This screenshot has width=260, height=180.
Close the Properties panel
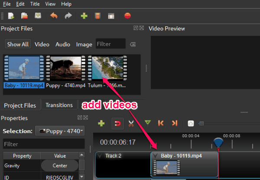click(85, 117)
